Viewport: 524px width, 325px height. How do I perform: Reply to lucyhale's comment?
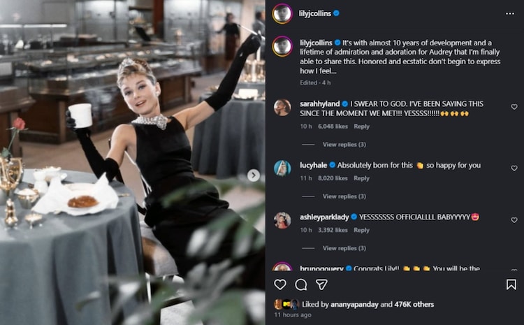point(361,178)
